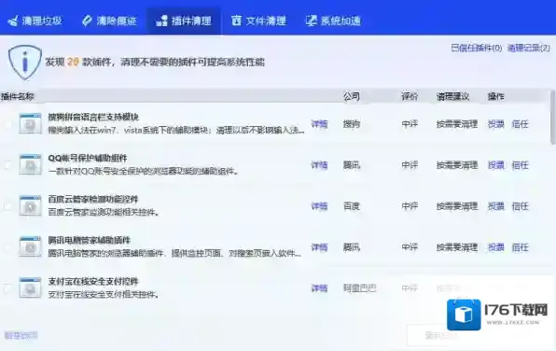
Task: Click the plugin icon for 百度云管家检测功能控件
Action: click(x=30, y=206)
